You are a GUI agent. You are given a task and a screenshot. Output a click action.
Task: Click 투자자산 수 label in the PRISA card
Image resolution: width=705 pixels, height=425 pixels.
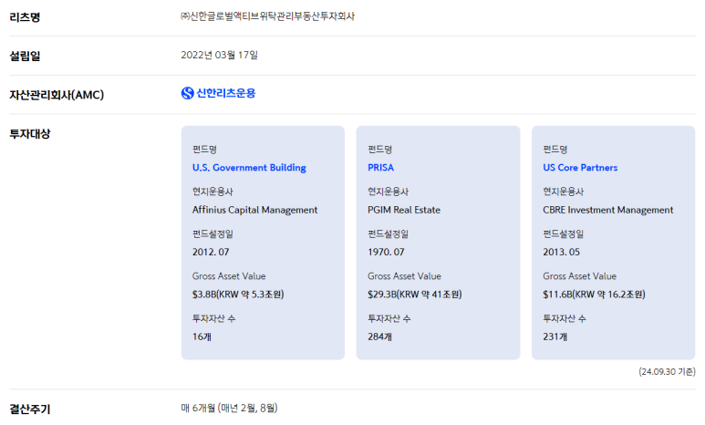[389, 319]
